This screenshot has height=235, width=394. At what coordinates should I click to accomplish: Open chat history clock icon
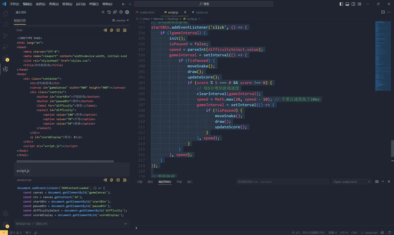click(x=109, y=12)
